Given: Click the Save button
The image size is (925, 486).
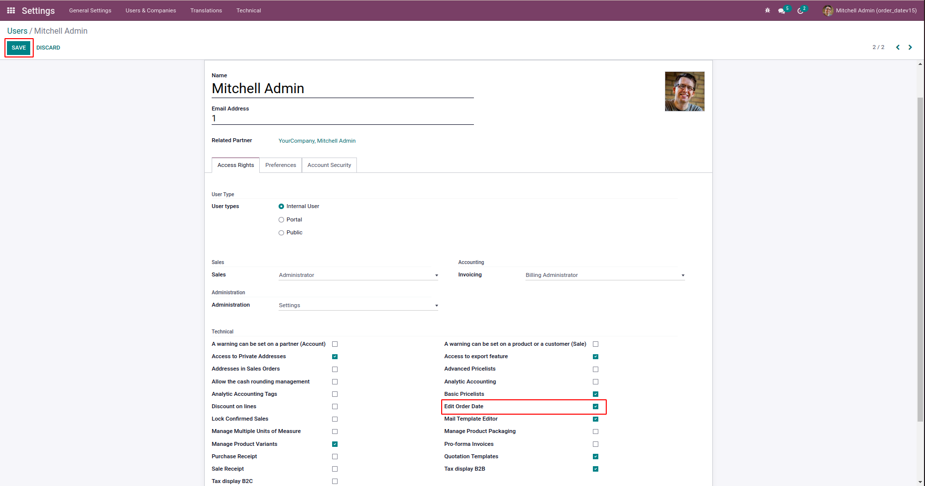Looking at the screenshot, I should pos(19,48).
